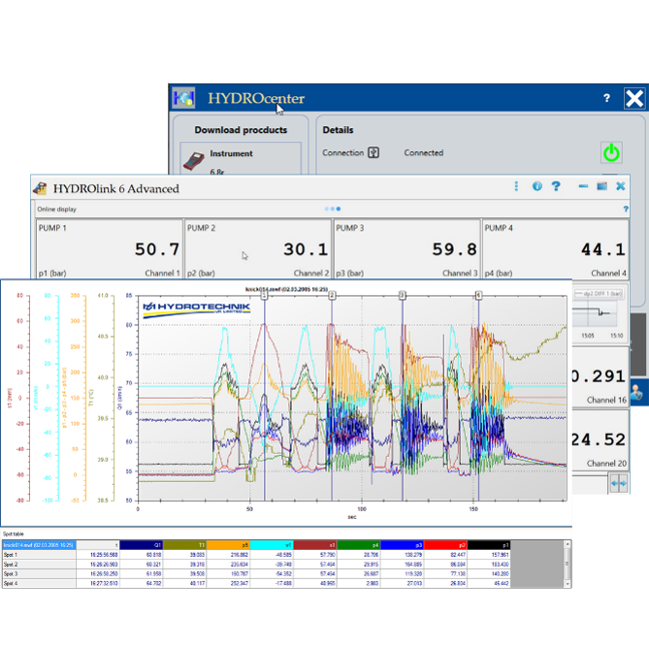649x649 pixels.
Task: Close the HYDROcenter window
Action: click(634, 99)
